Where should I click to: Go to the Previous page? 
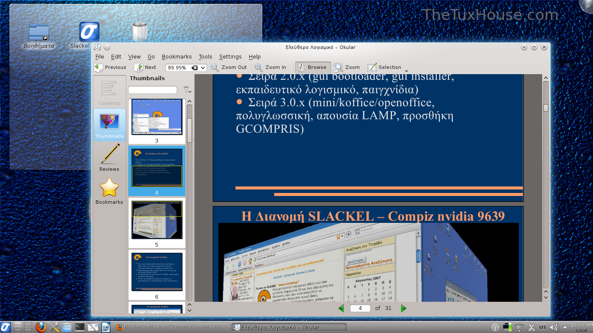click(110, 67)
